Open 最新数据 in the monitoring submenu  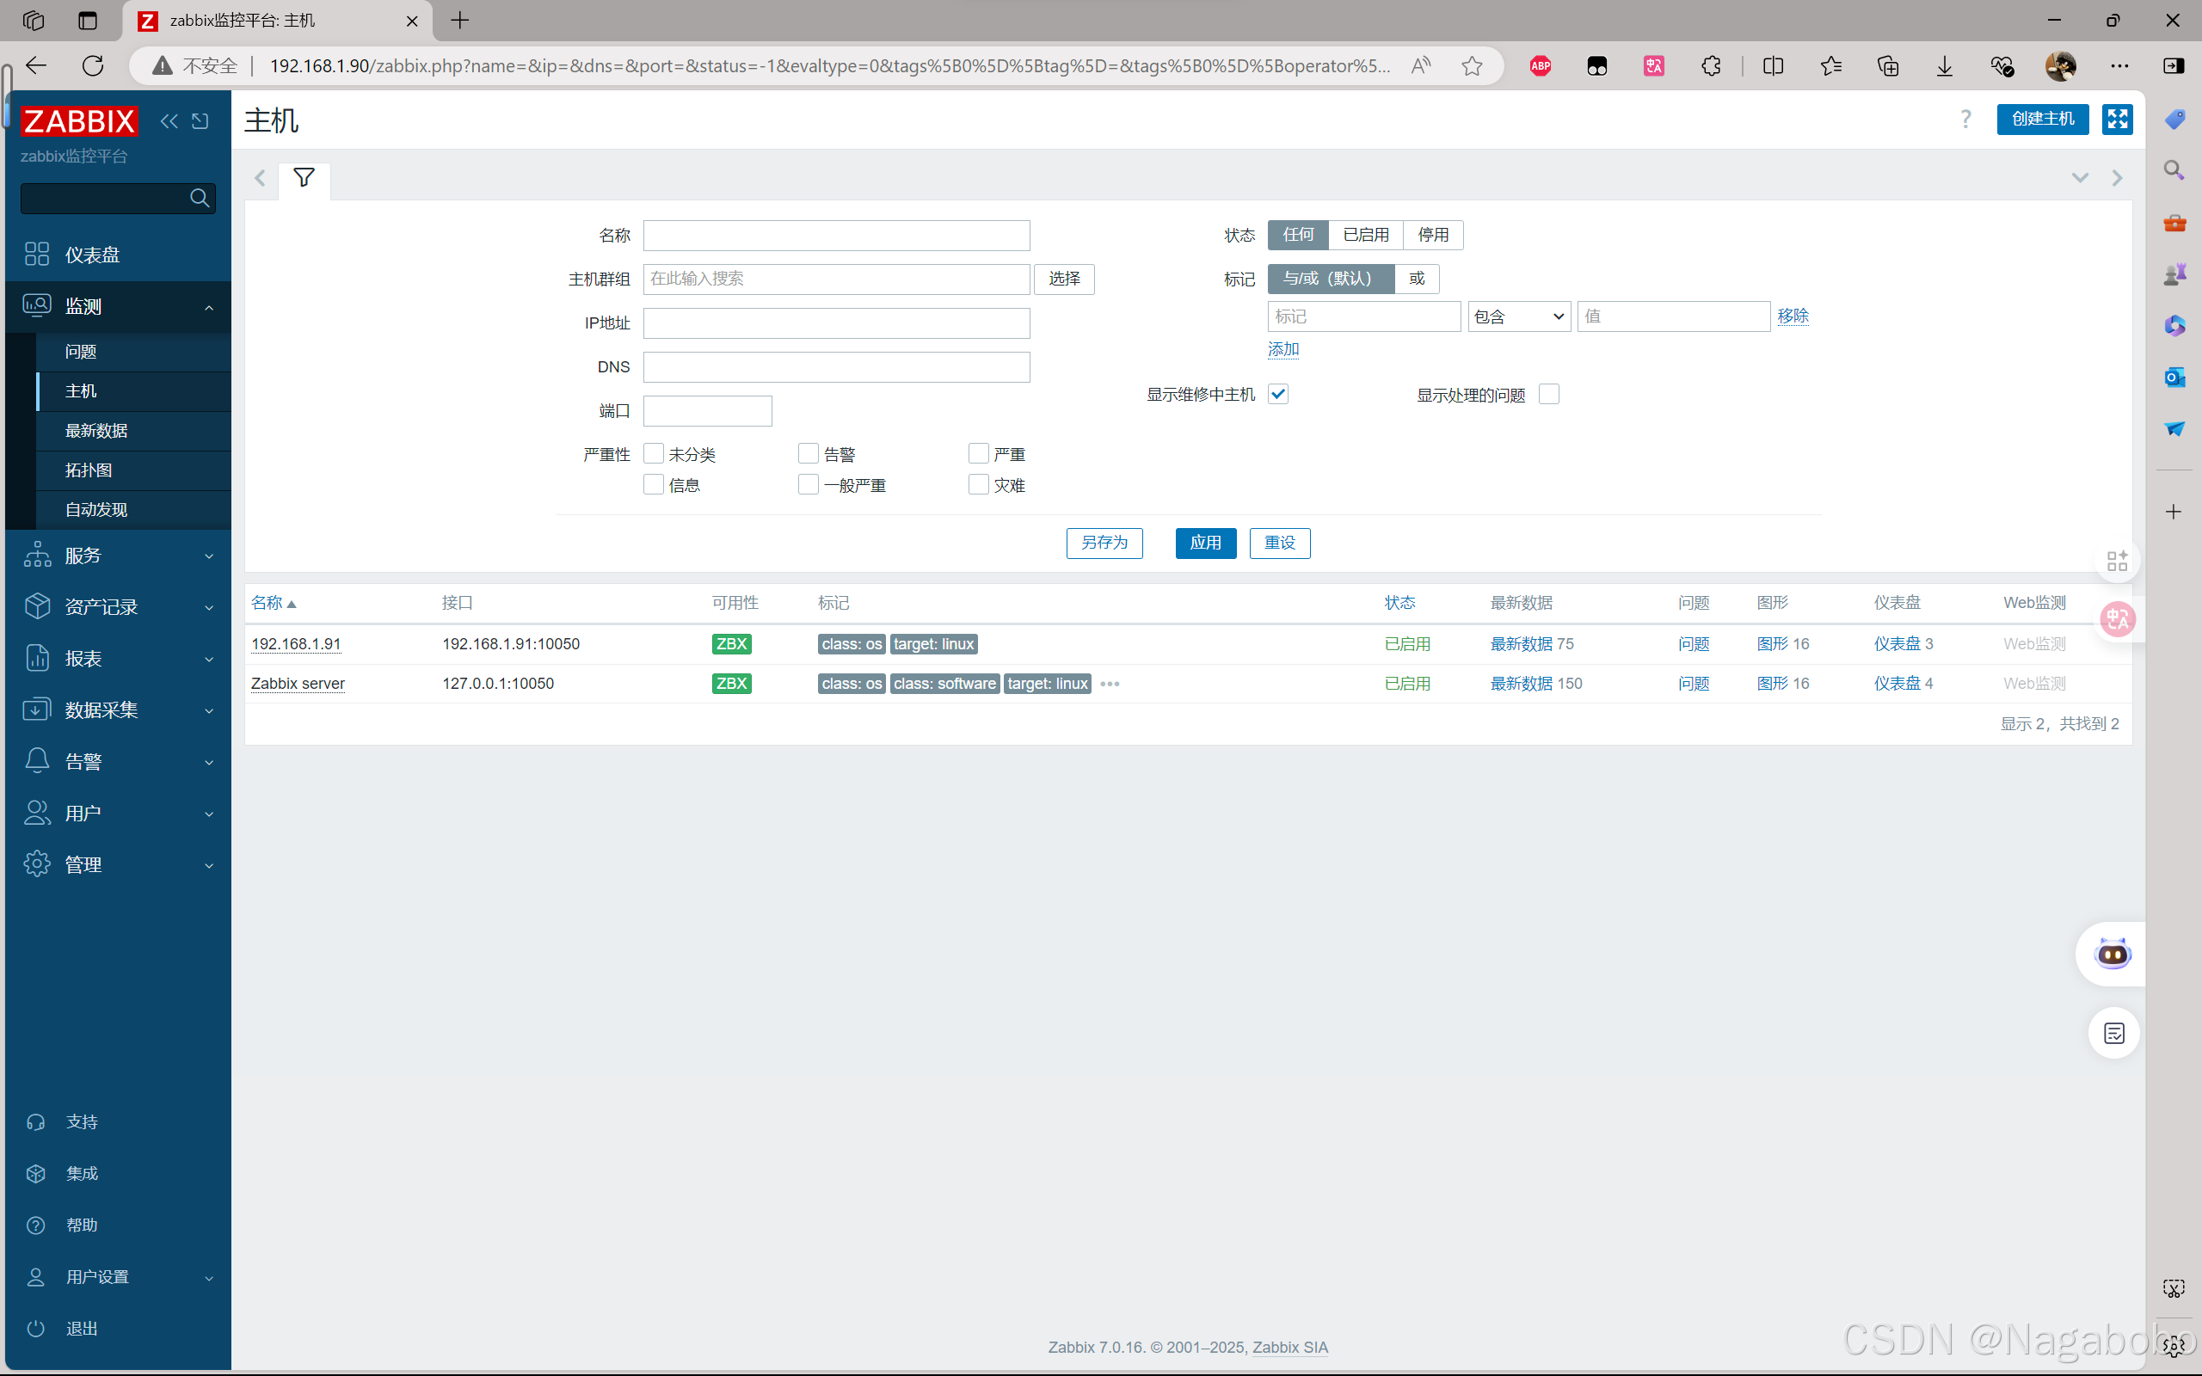pyautogui.click(x=96, y=431)
